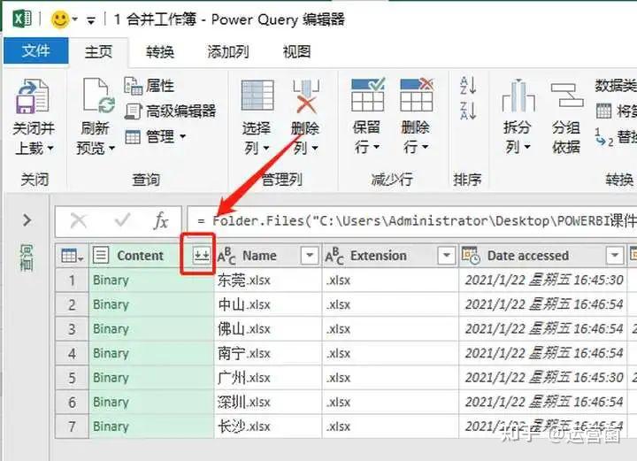637x461 pixels.
Task: Click the 刷新预览 refresh icon
Action: pyautogui.click(x=98, y=95)
